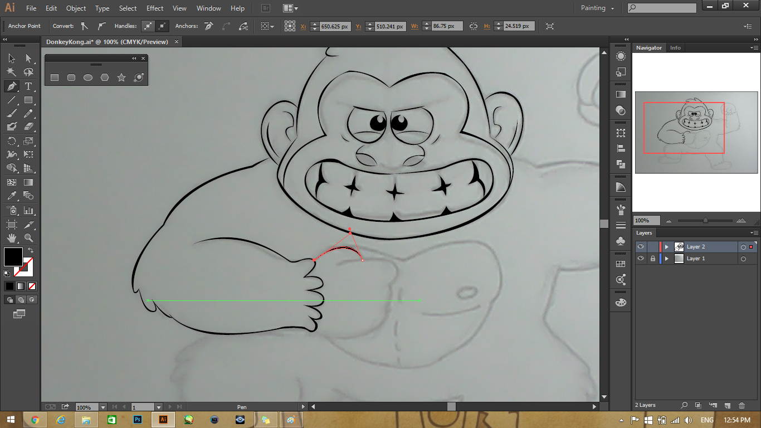Choose the Lasso tool

(28, 72)
